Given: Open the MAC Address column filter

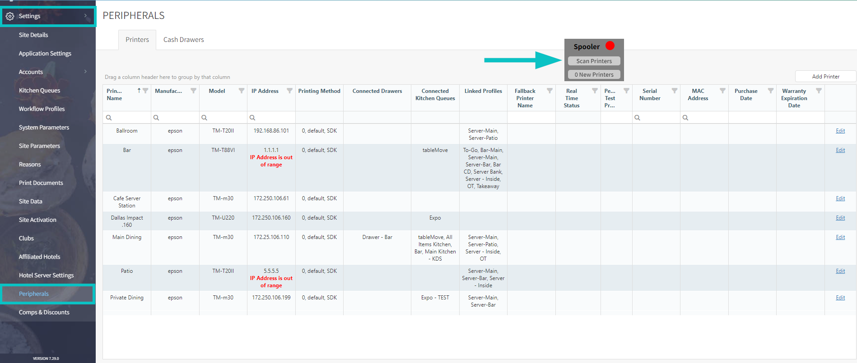Looking at the screenshot, I should (722, 91).
